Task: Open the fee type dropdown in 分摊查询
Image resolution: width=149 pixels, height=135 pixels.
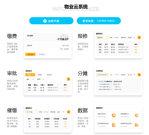Action: point(131,75)
